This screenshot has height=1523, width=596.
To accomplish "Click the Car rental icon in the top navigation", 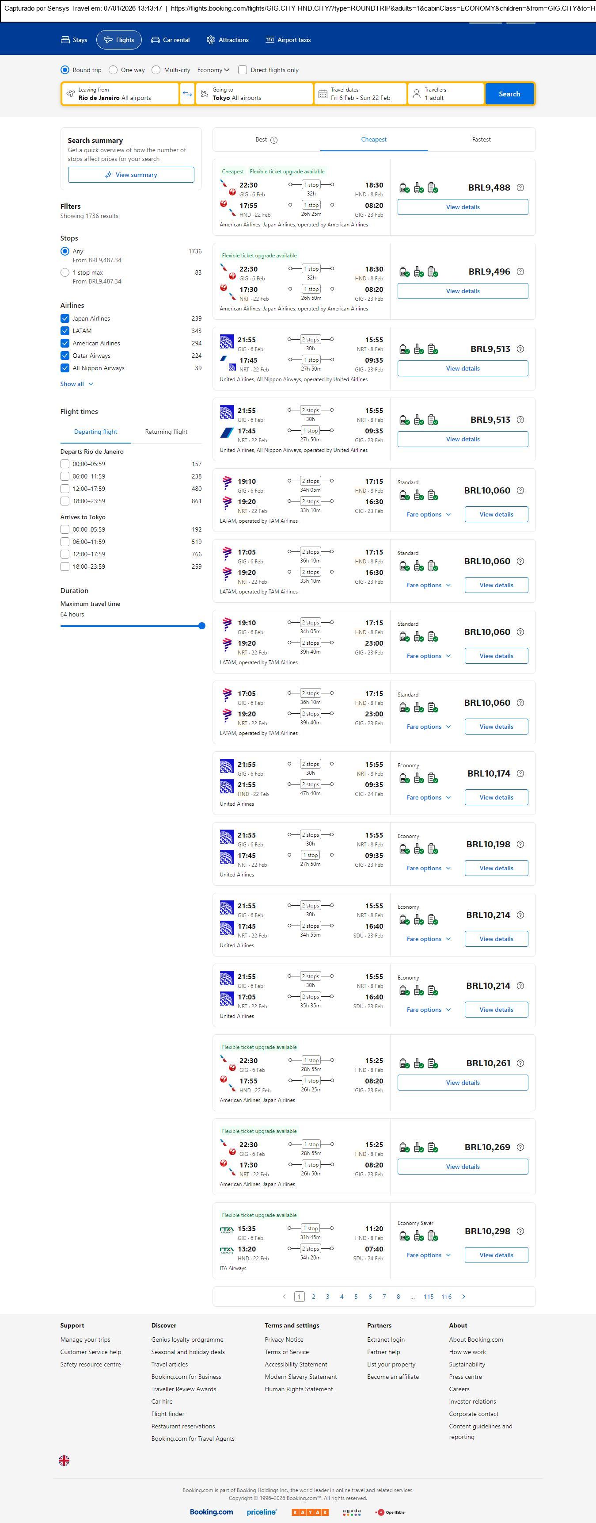I will [156, 40].
